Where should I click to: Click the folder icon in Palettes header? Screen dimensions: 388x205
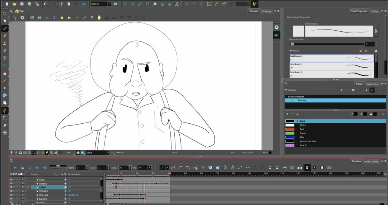tap(354, 90)
